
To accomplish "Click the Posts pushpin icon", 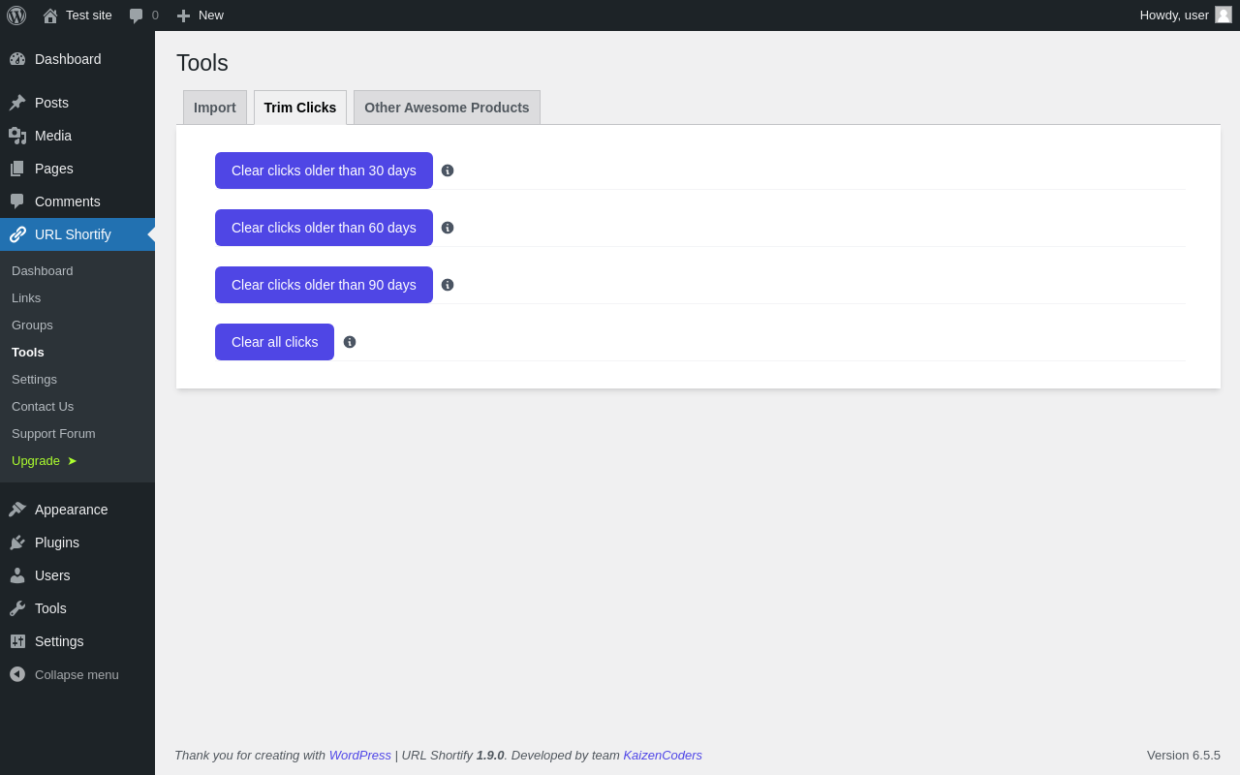I will 17,103.
